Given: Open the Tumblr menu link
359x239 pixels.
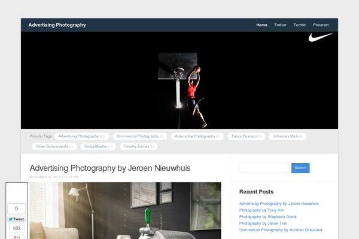Looking at the screenshot, I should 300,25.
